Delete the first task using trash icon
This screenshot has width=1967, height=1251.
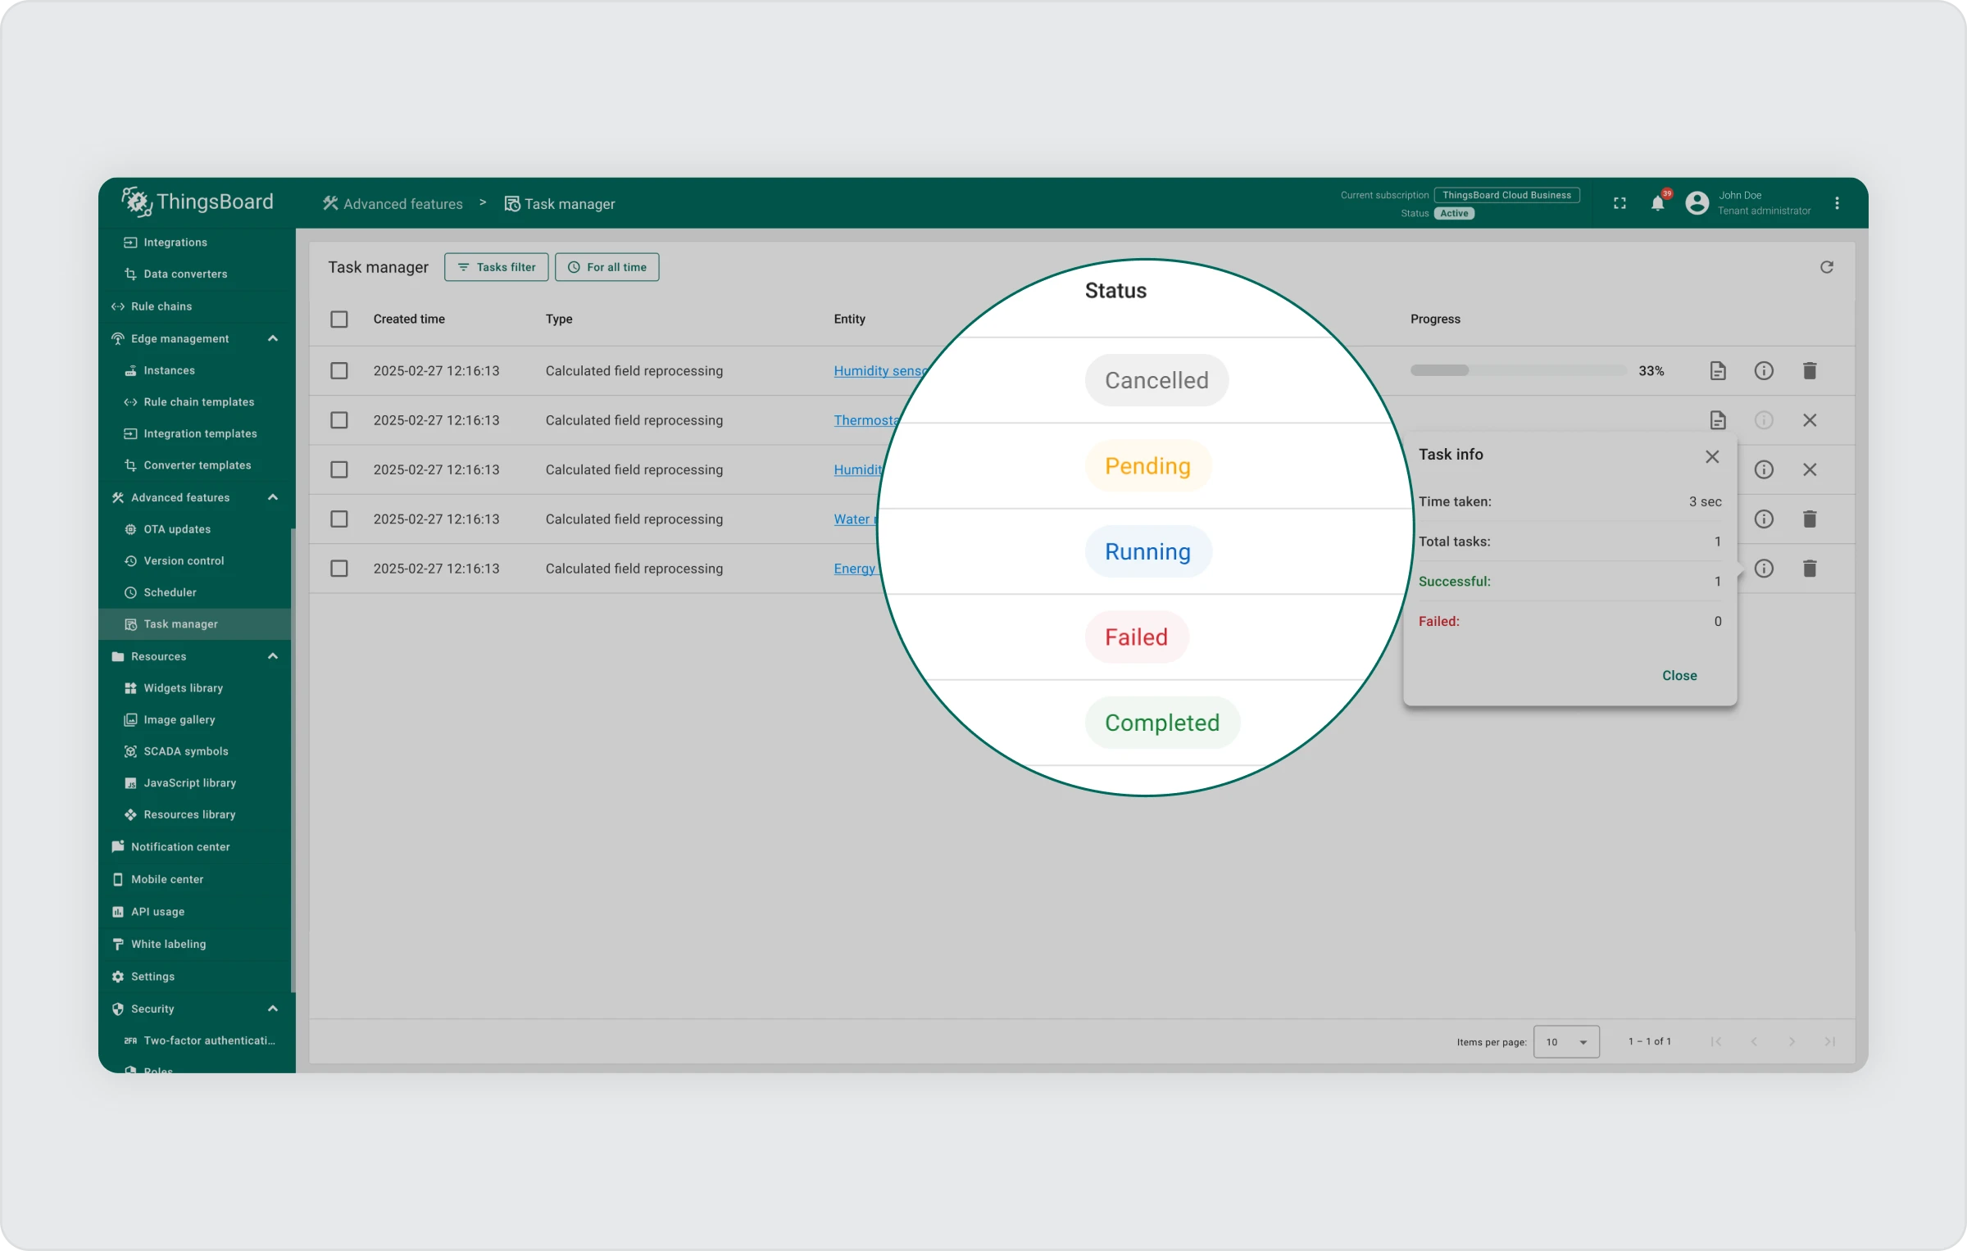tap(1810, 371)
